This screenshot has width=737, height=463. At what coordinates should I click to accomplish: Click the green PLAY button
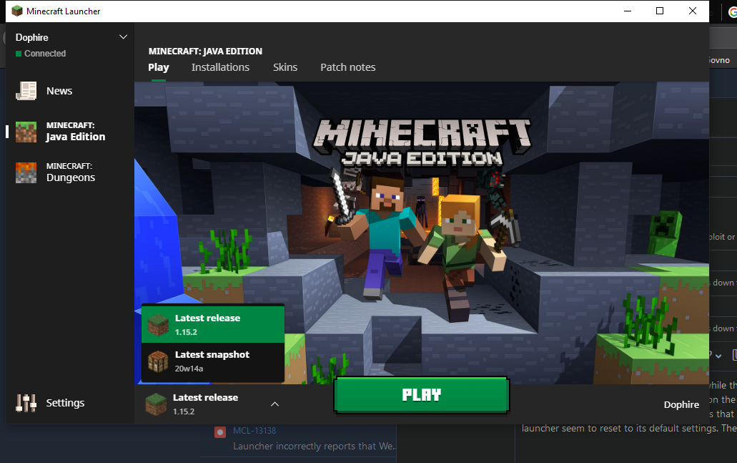(422, 395)
